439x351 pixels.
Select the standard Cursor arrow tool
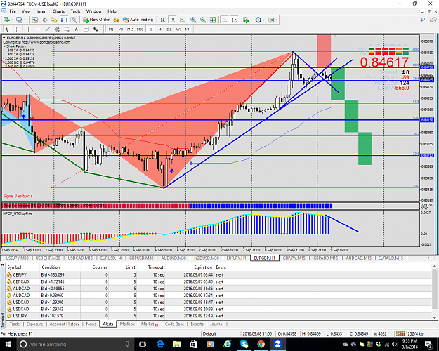pos(7,29)
